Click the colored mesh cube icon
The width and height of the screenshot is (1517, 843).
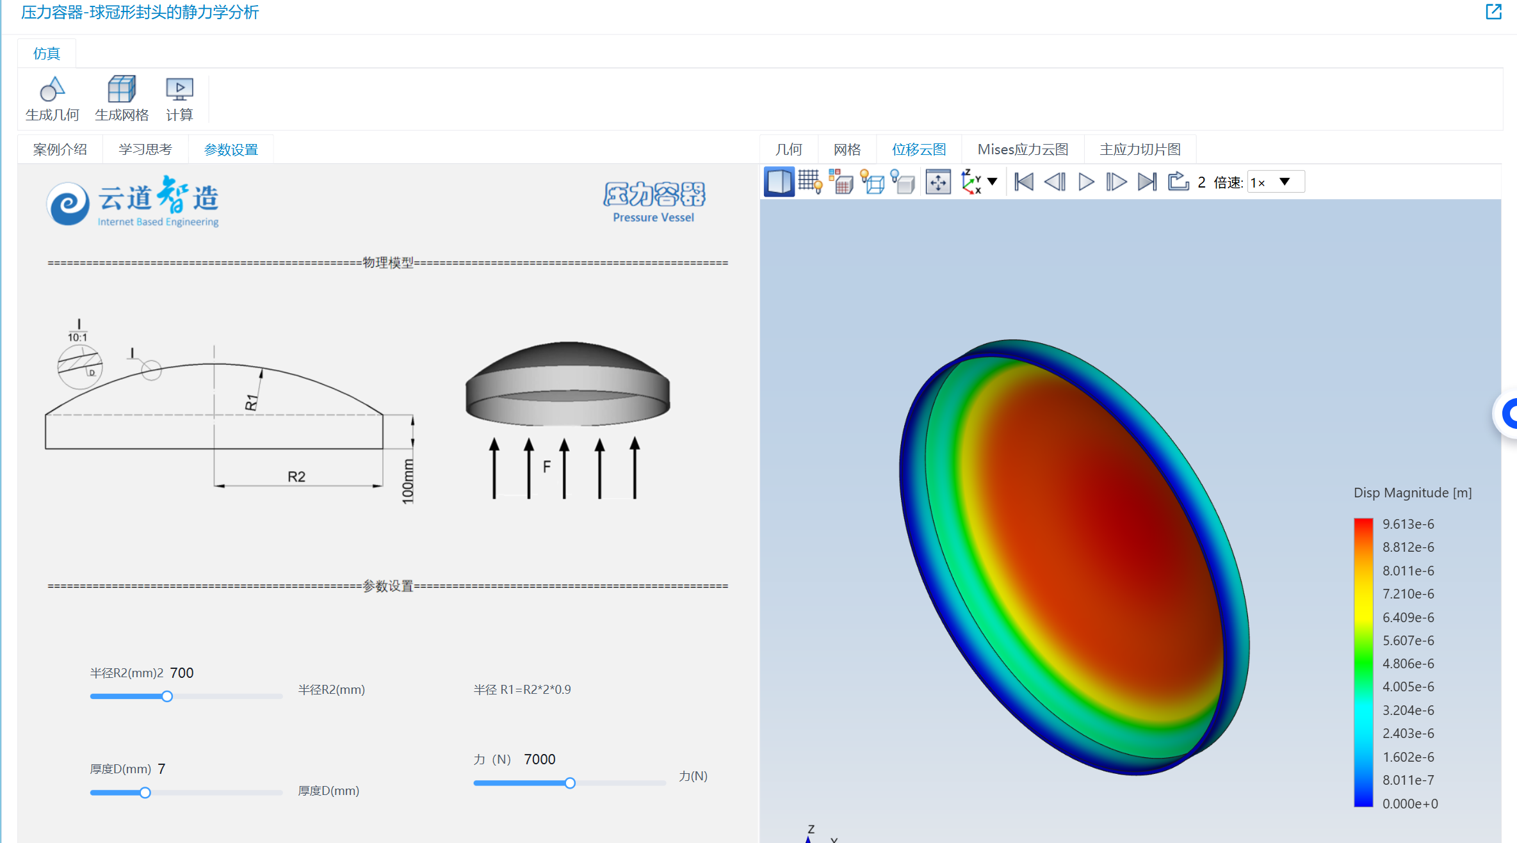coord(841,182)
